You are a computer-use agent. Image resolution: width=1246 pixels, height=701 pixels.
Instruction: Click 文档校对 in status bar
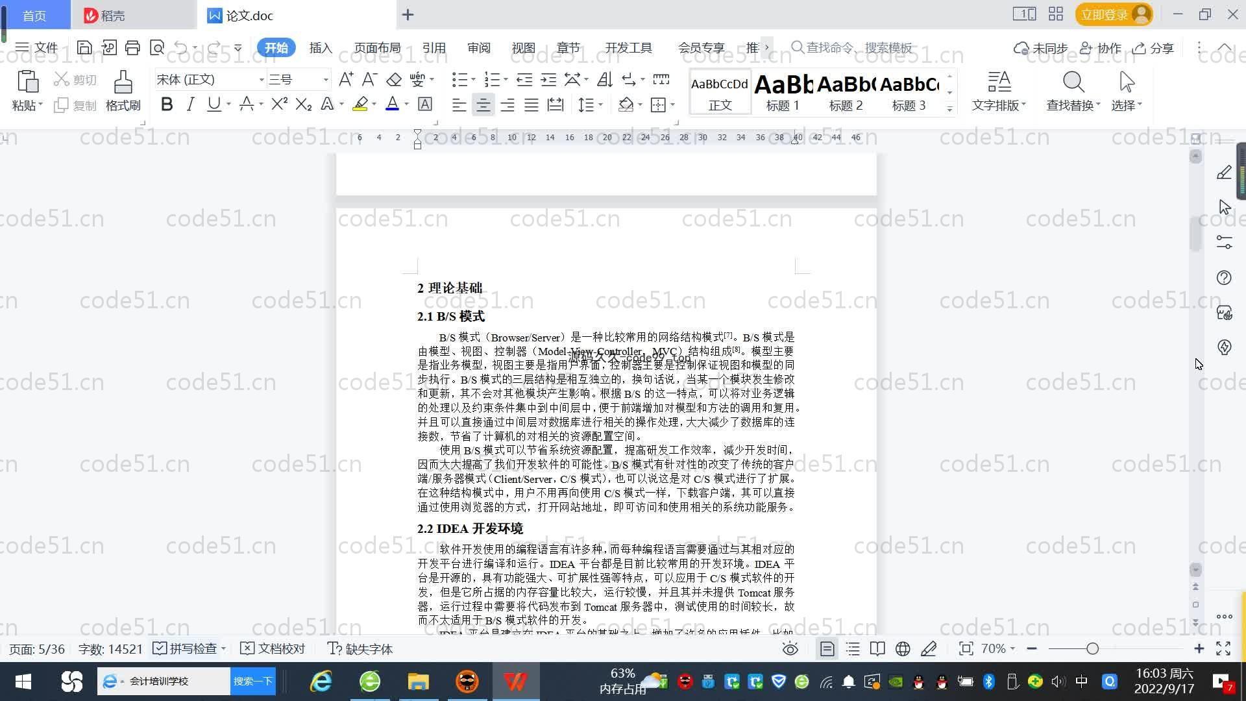pos(273,648)
